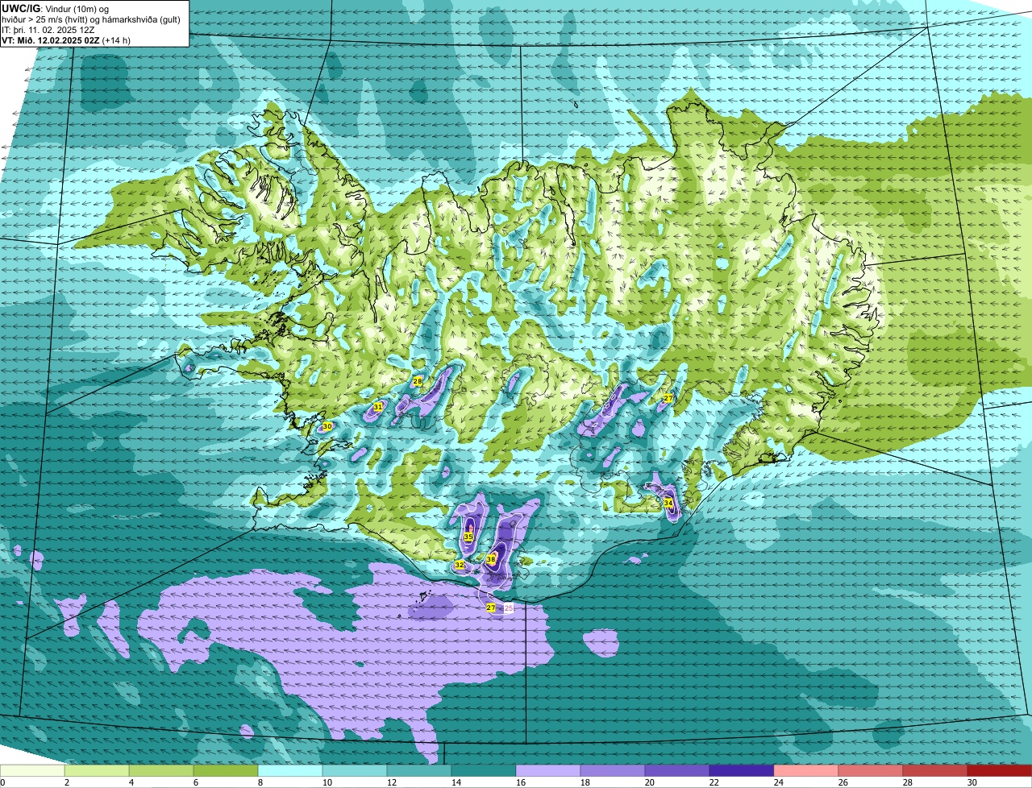Viewport: 1032px width, 788px height.
Task: Pick the 28–30 m/s legend color swatch
Action: coord(935,770)
